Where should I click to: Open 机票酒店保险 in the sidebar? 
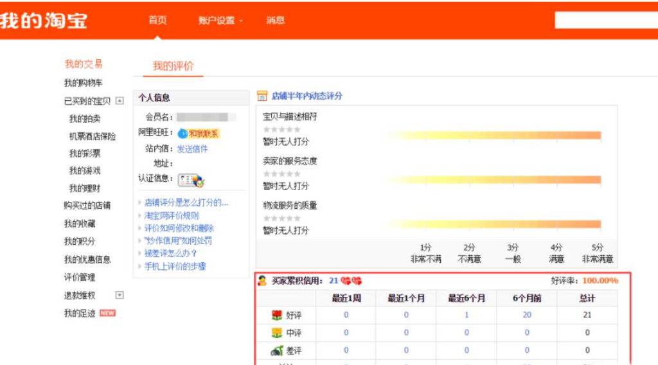tap(93, 136)
